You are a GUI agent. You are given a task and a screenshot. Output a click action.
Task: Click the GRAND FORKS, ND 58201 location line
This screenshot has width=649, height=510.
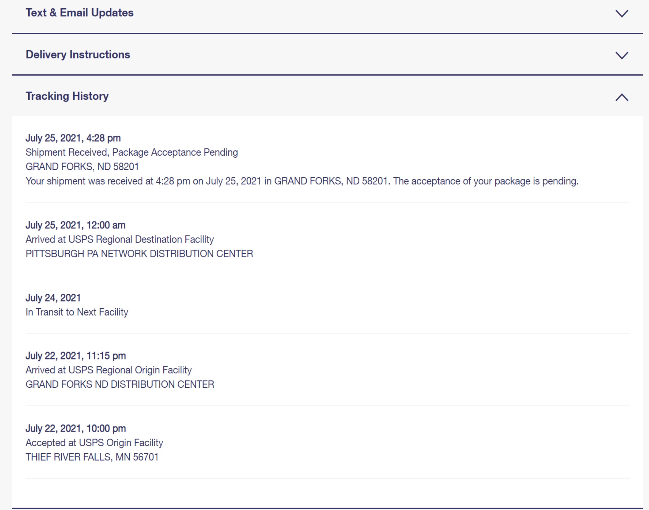tap(82, 167)
